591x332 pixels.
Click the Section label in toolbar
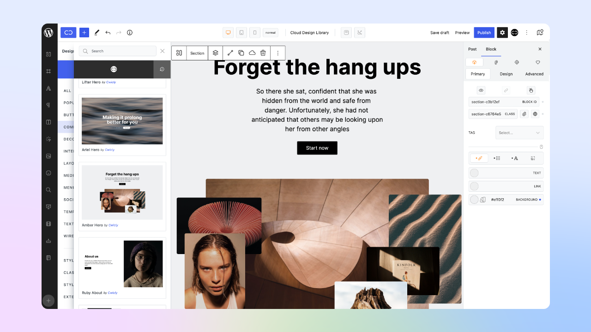pyautogui.click(x=197, y=53)
